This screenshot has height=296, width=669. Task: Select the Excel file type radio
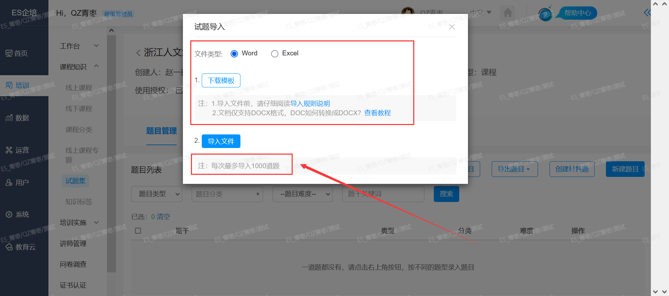275,54
